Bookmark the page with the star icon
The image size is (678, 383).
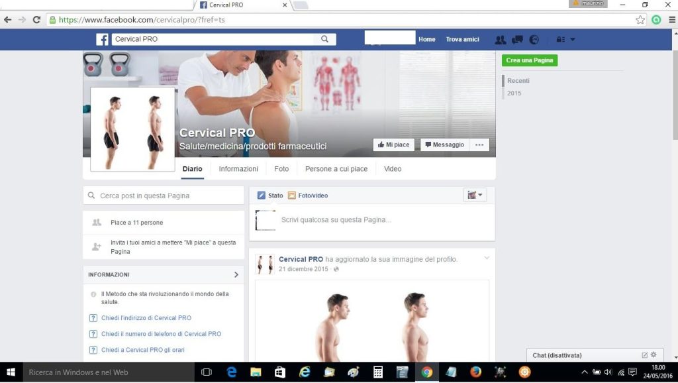click(640, 19)
